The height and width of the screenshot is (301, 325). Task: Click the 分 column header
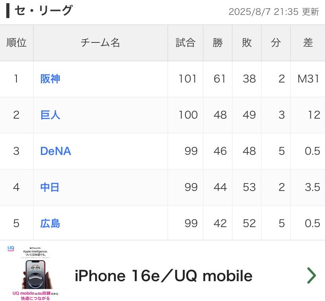[275, 43]
